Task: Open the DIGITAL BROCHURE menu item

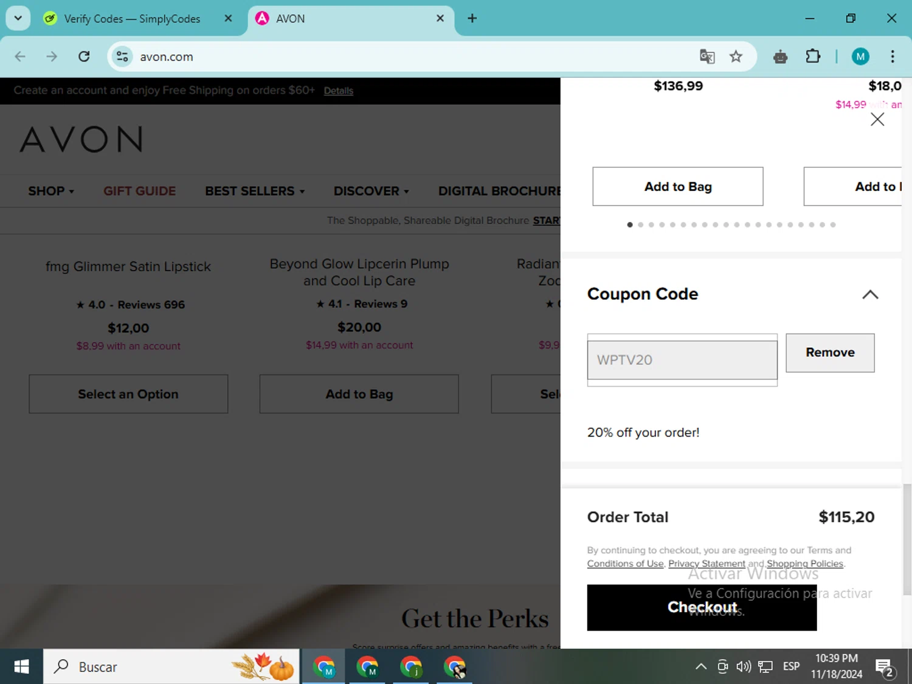Action: click(499, 191)
